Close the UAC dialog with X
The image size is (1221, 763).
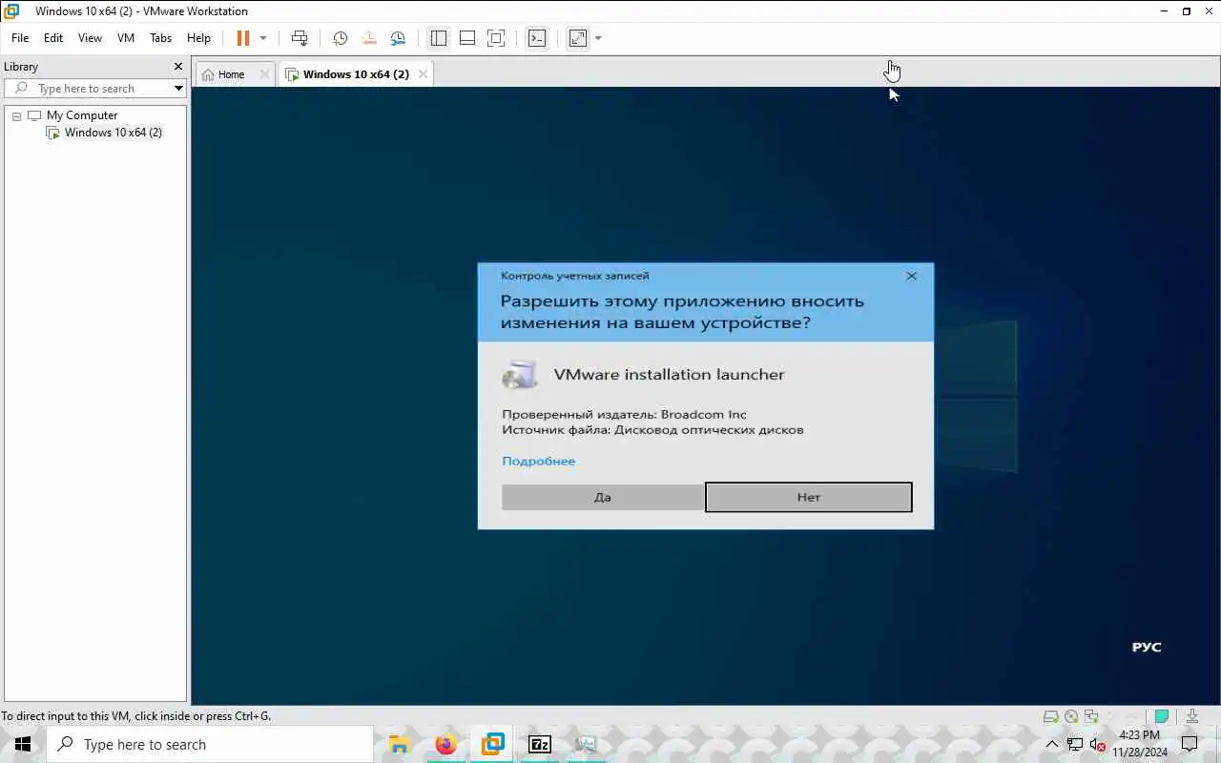911,276
